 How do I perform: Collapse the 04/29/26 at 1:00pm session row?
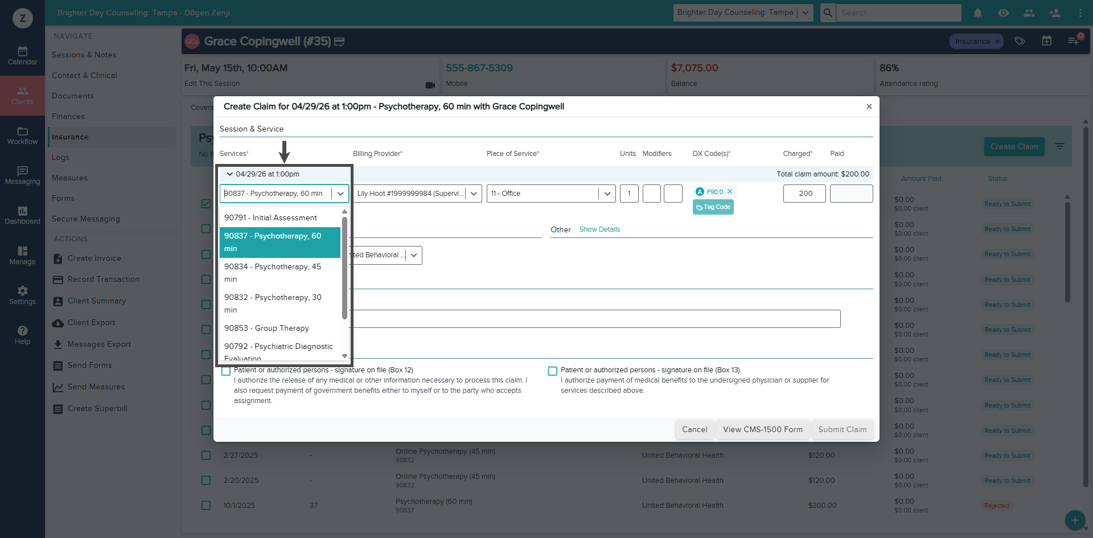[229, 174]
